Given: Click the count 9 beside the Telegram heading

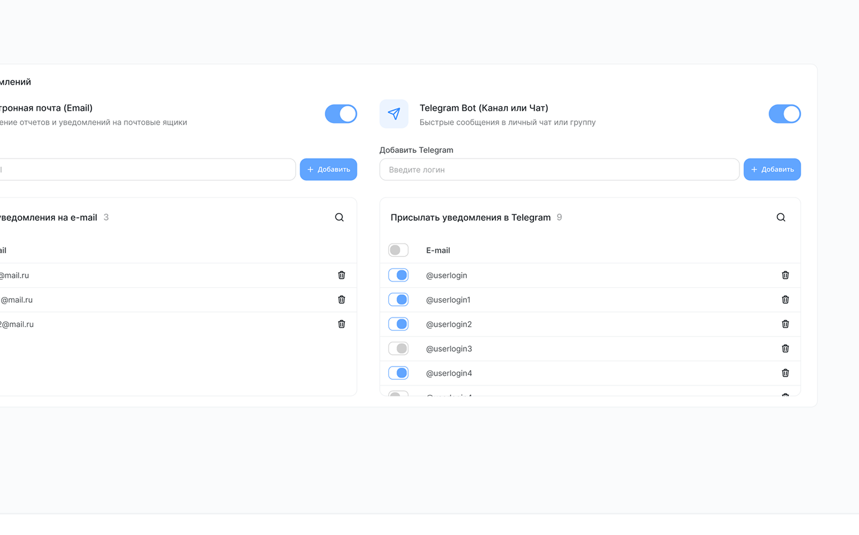Looking at the screenshot, I should click(x=559, y=217).
